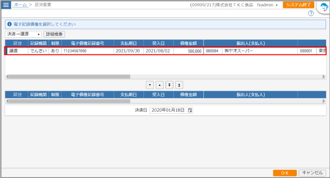Image resolution: width=330 pixels, height=178 pixels.
Task: Click the 債権金額 header in upper table
Action: [189, 43]
